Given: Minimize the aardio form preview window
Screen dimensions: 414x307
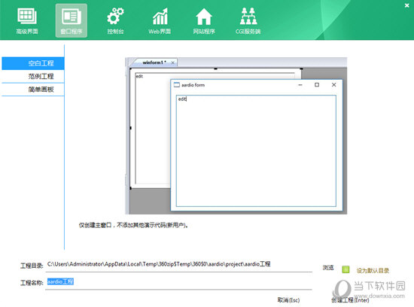Looking at the screenshot, I should click(300, 85).
